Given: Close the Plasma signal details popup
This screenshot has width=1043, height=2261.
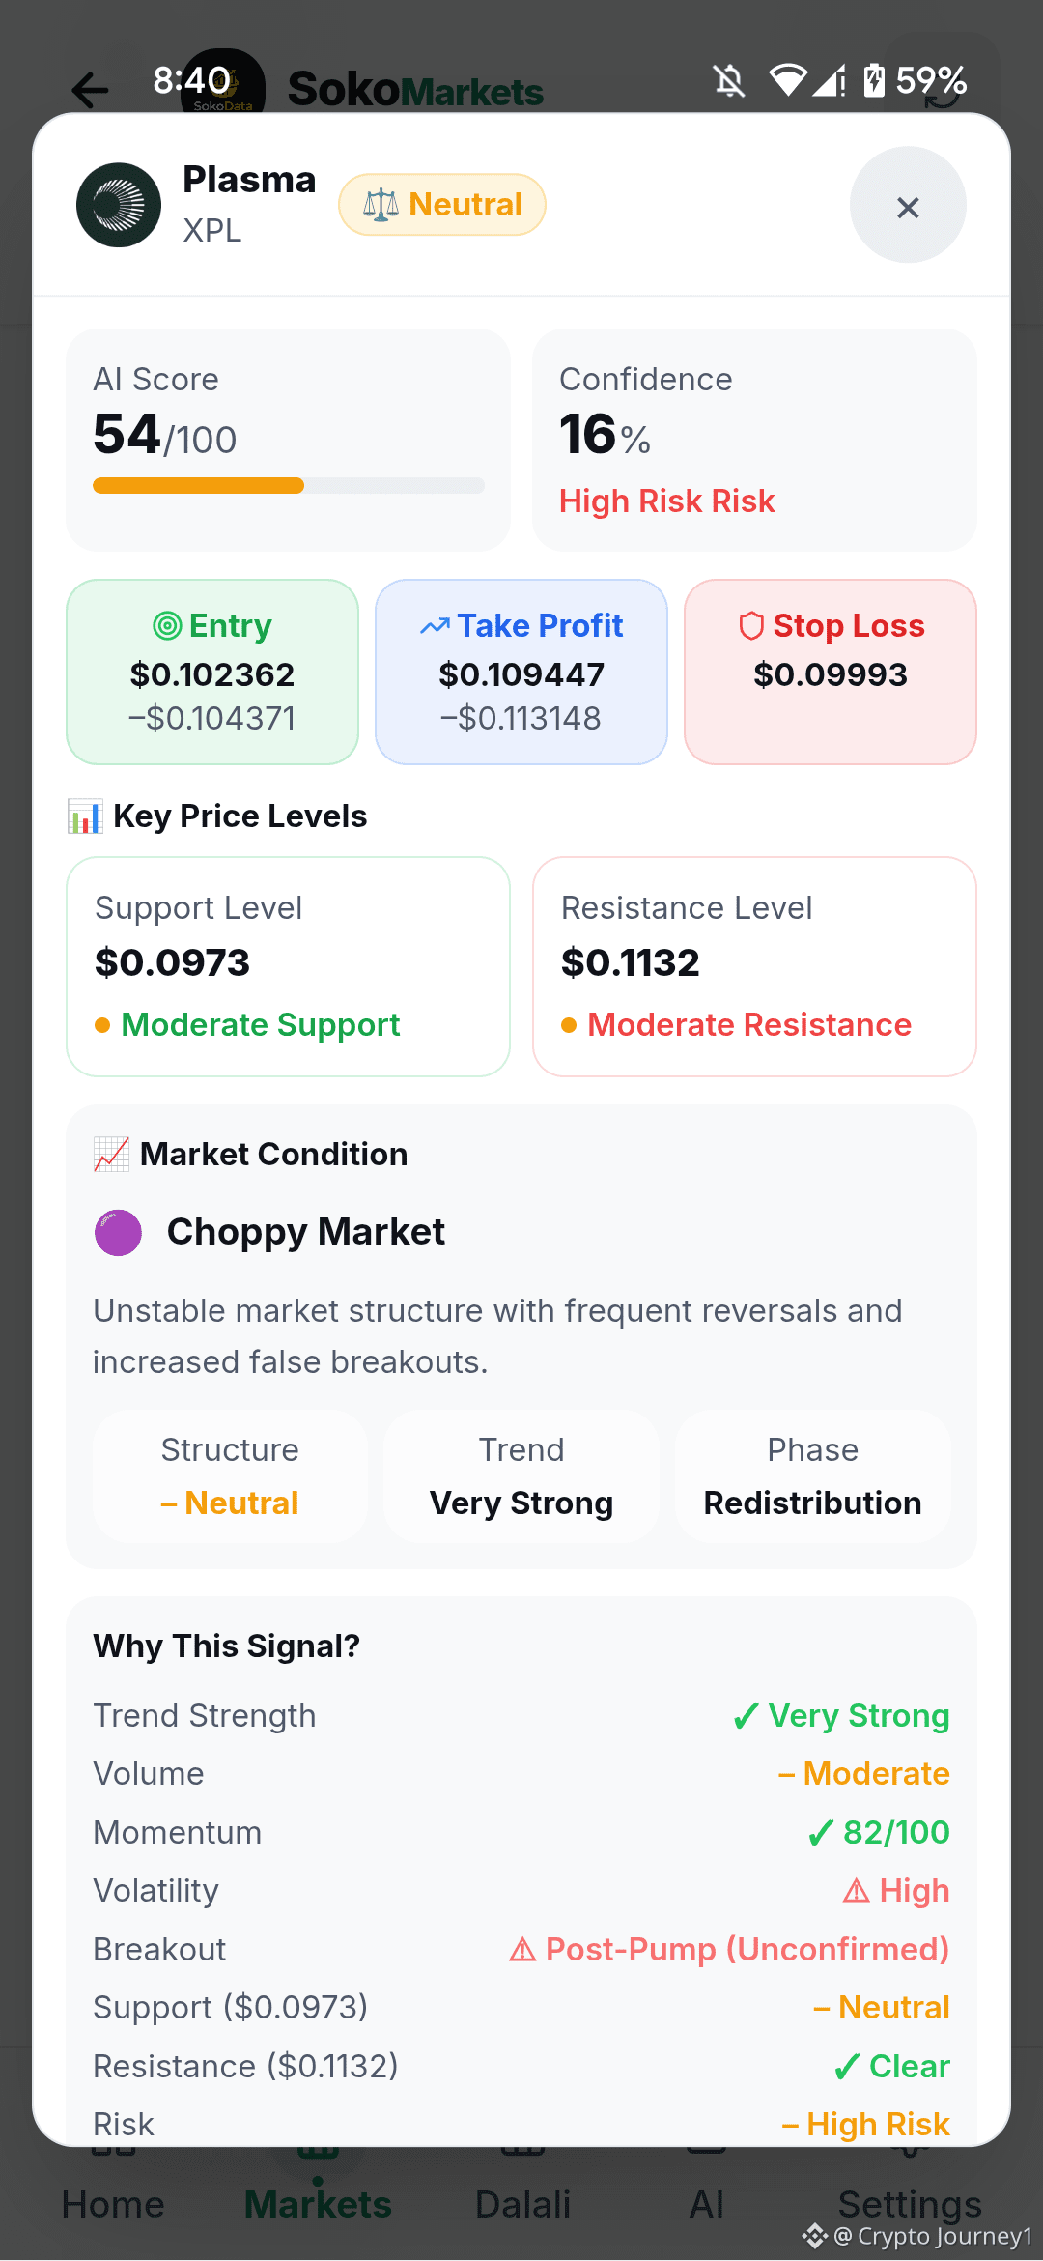Looking at the screenshot, I should tap(907, 205).
